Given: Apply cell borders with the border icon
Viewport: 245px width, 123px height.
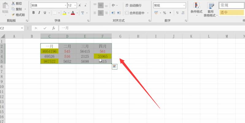Looking at the screenshot, I should [x=55, y=13].
